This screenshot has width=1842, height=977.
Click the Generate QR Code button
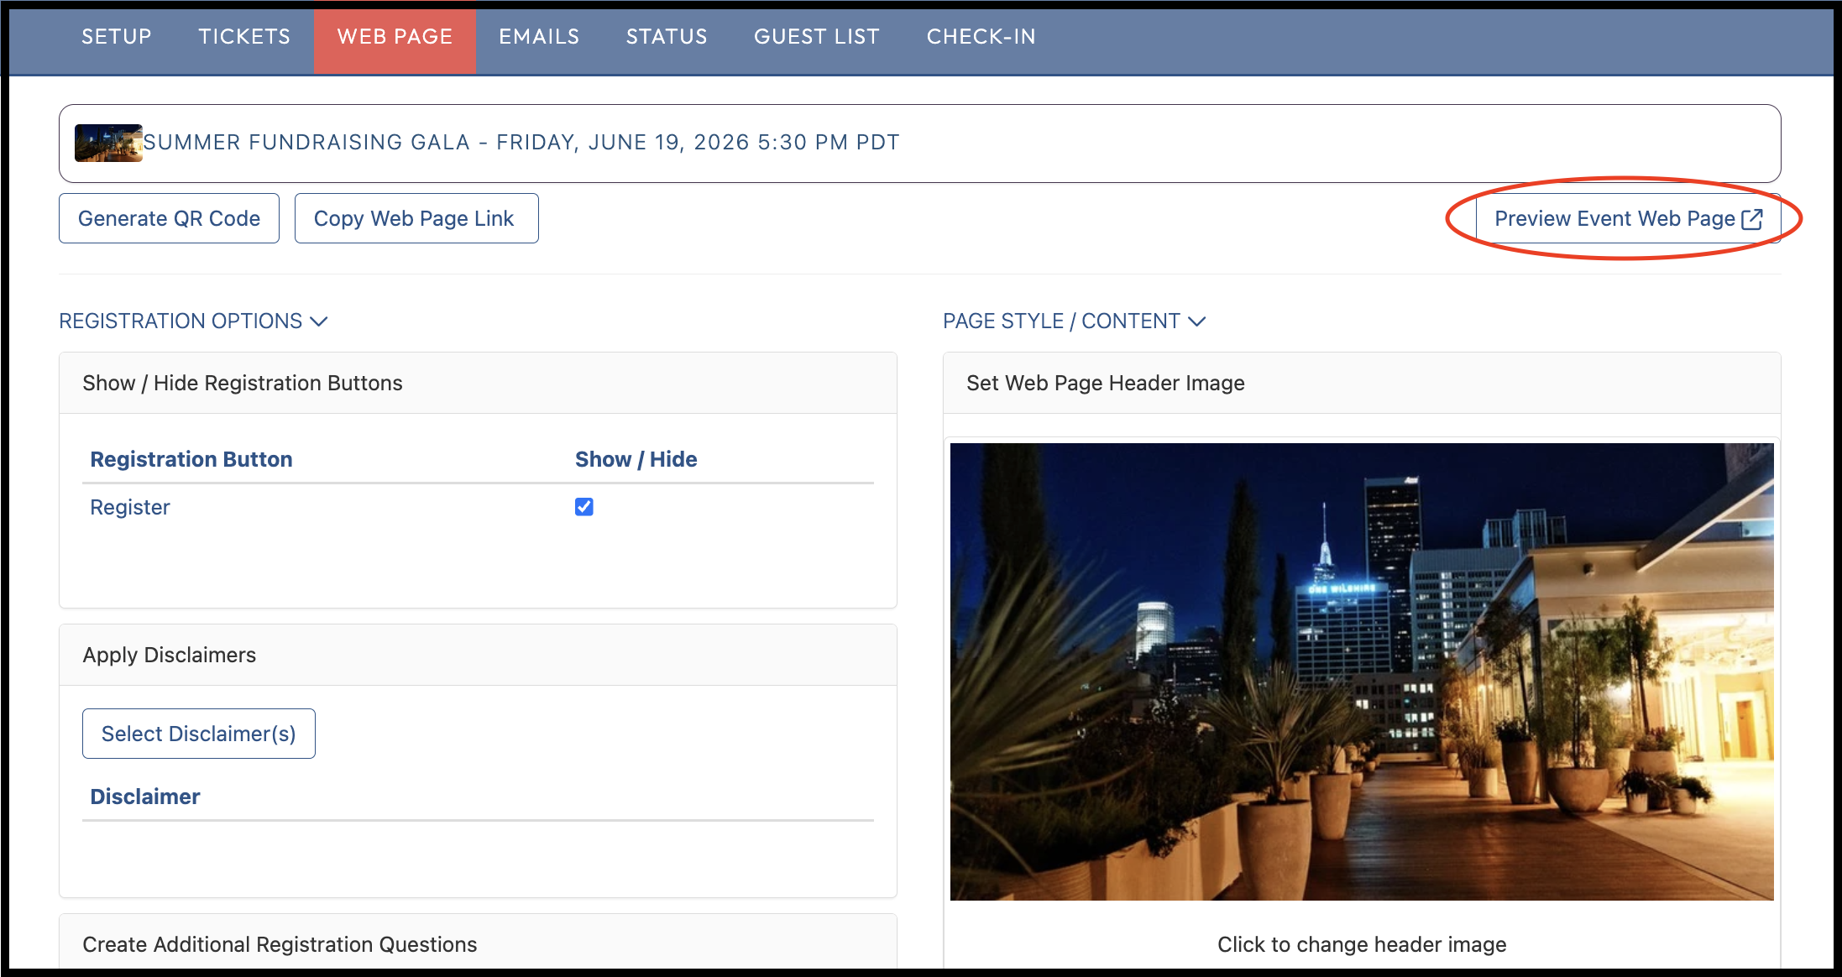tap(169, 218)
